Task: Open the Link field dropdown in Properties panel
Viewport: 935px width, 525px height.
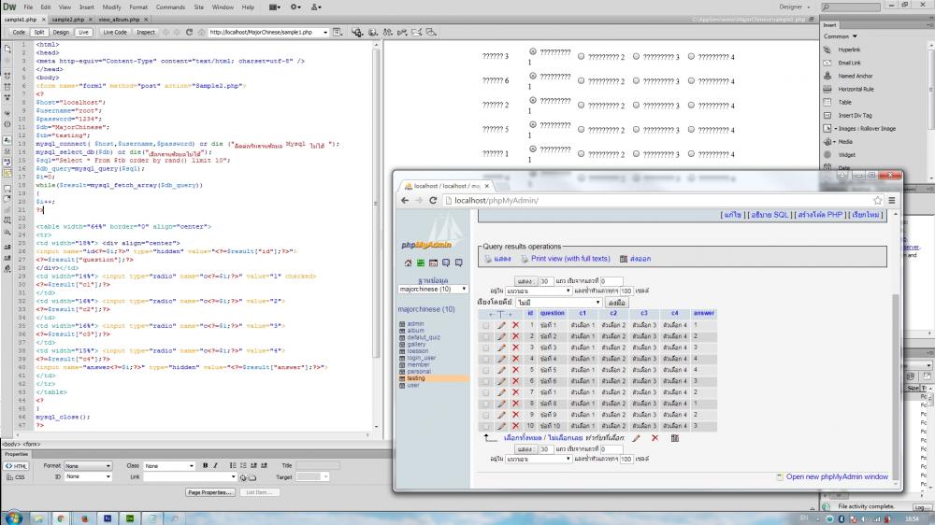Action: click(x=233, y=476)
